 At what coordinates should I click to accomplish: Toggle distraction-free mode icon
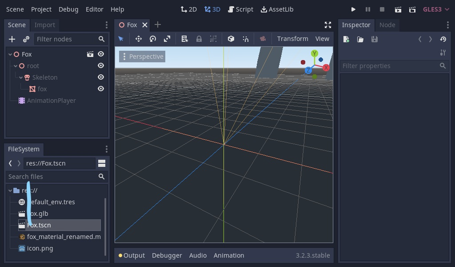point(328,25)
